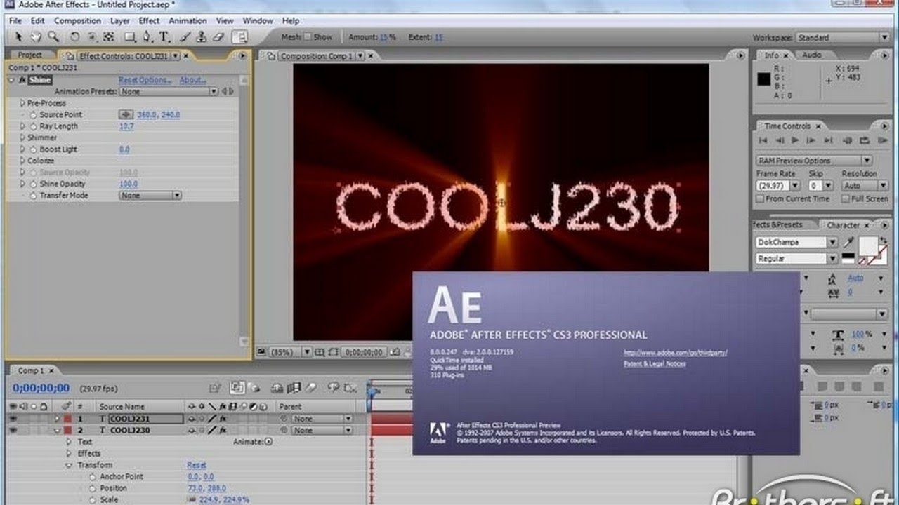Click the About link for Shine

[x=192, y=80]
